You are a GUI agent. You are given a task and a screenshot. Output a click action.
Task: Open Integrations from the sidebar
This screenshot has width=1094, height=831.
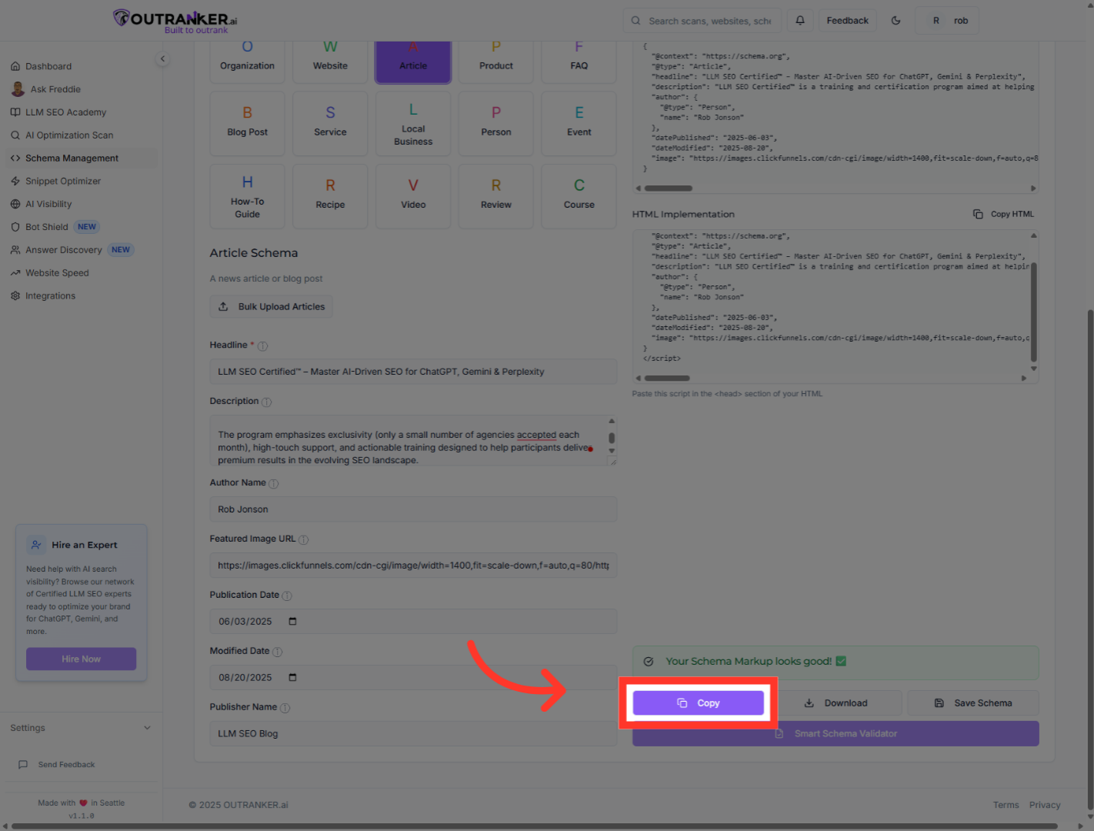click(50, 296)
